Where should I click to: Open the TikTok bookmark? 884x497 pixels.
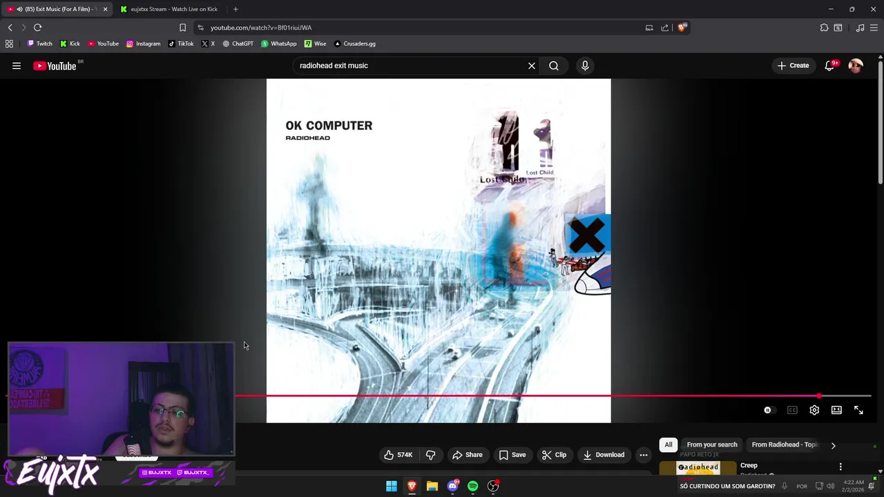[181, 43]
